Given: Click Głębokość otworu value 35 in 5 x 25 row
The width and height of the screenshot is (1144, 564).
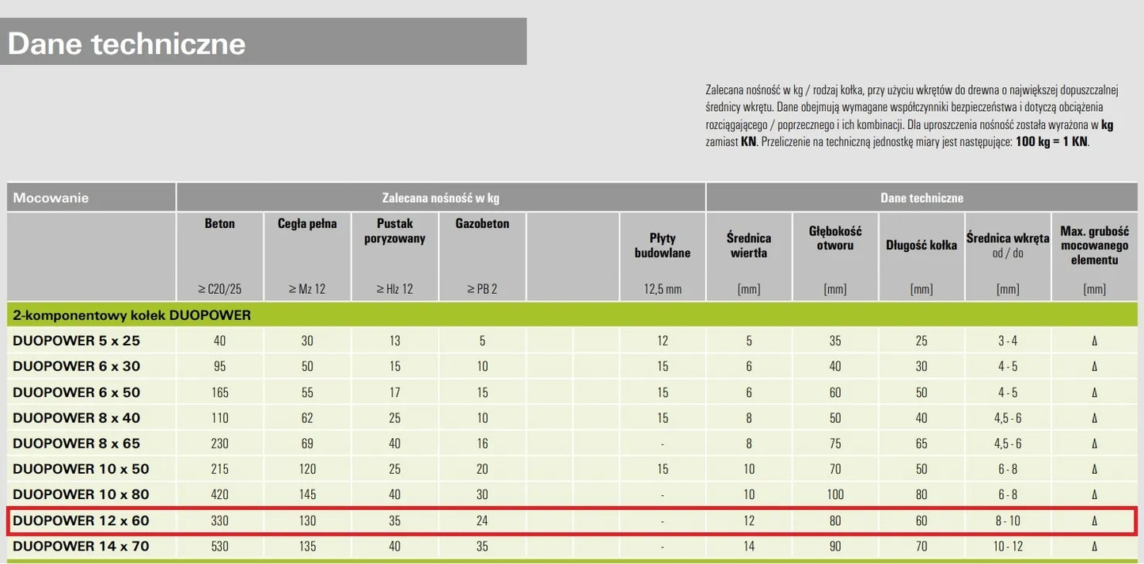Looking at the screenshot, I should [835, 341].
